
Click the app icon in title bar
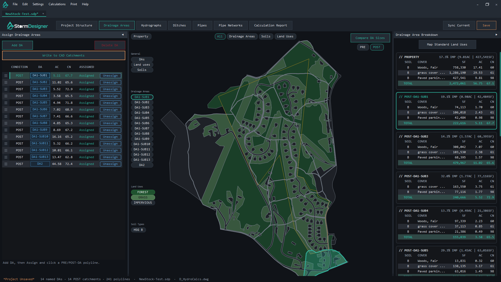click(5, 4)
